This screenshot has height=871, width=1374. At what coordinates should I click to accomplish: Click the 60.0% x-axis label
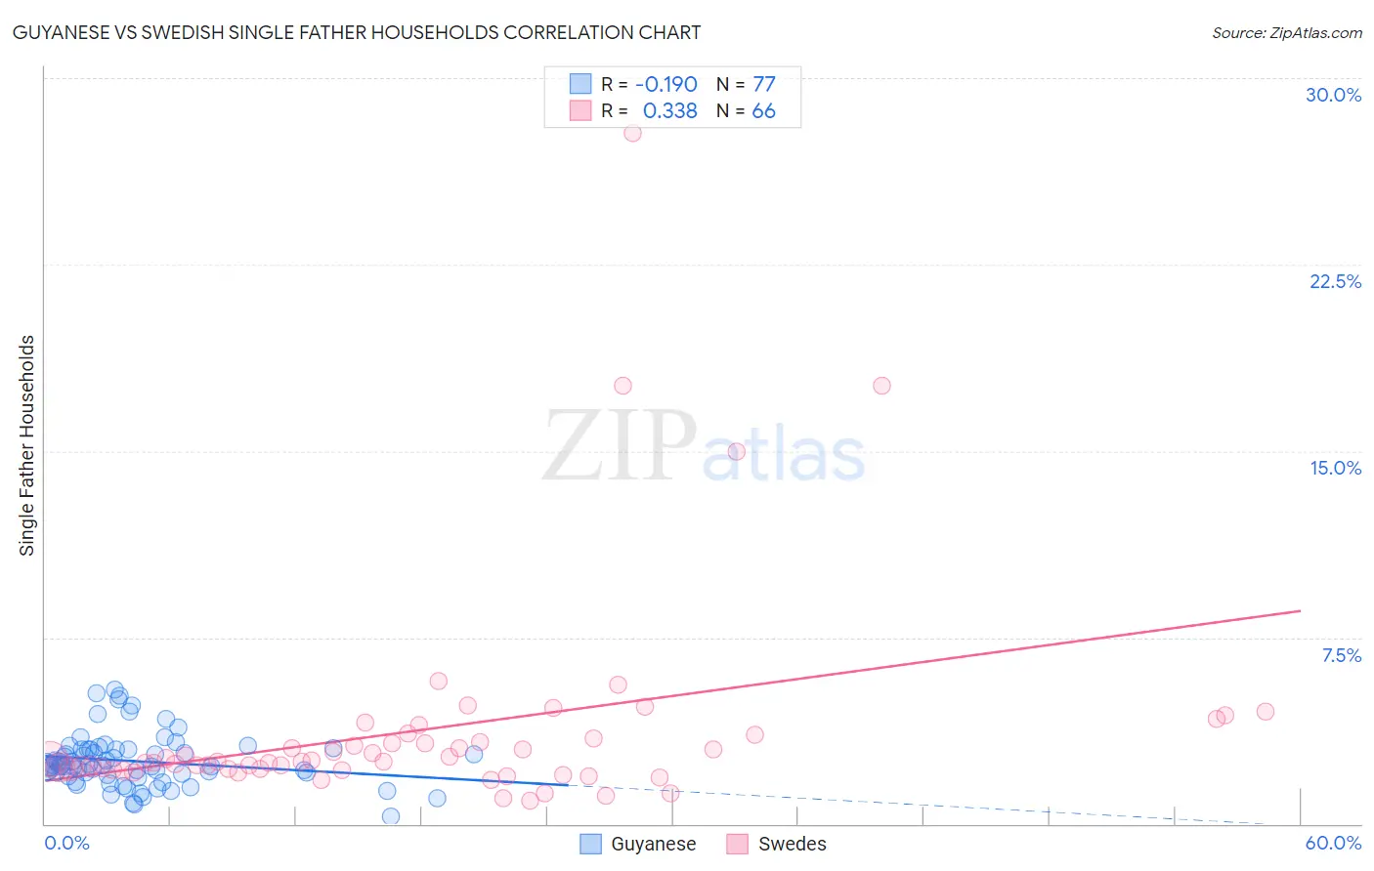pos(1333,843)
